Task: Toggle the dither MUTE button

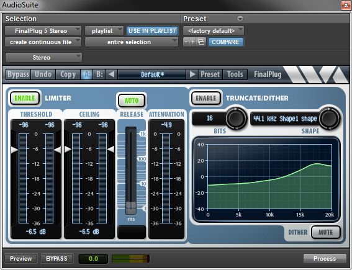Action: click(325, 232)
